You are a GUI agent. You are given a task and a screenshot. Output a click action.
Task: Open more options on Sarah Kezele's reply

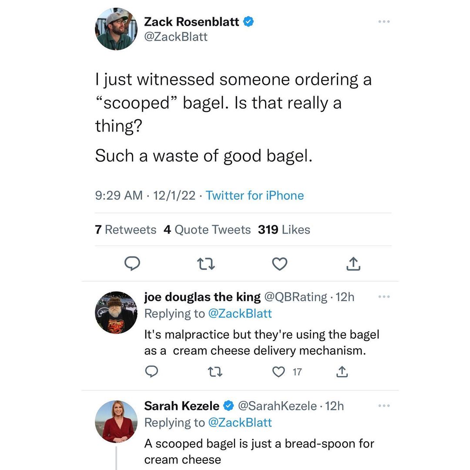[x=384, y=406]
